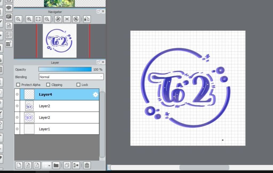Click the 100 % opacity value

[x=98, y=70]
